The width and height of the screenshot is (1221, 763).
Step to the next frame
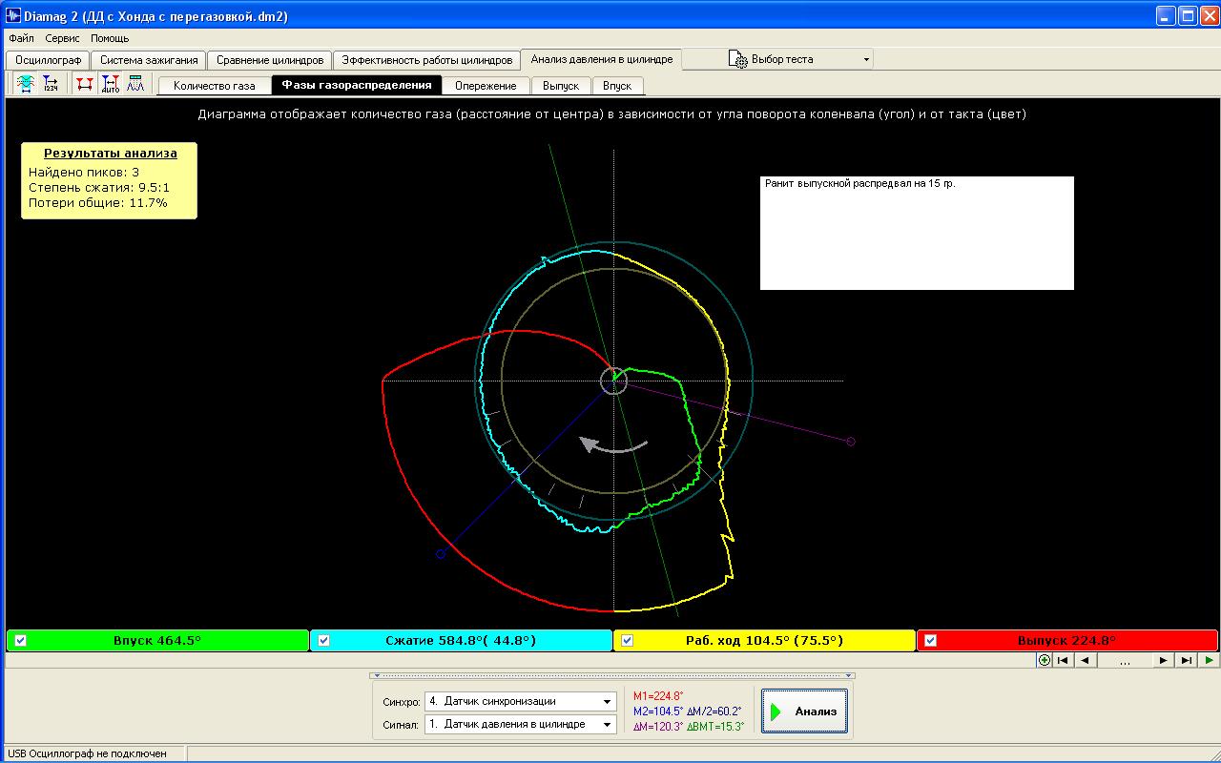(x=1164, y=660)
